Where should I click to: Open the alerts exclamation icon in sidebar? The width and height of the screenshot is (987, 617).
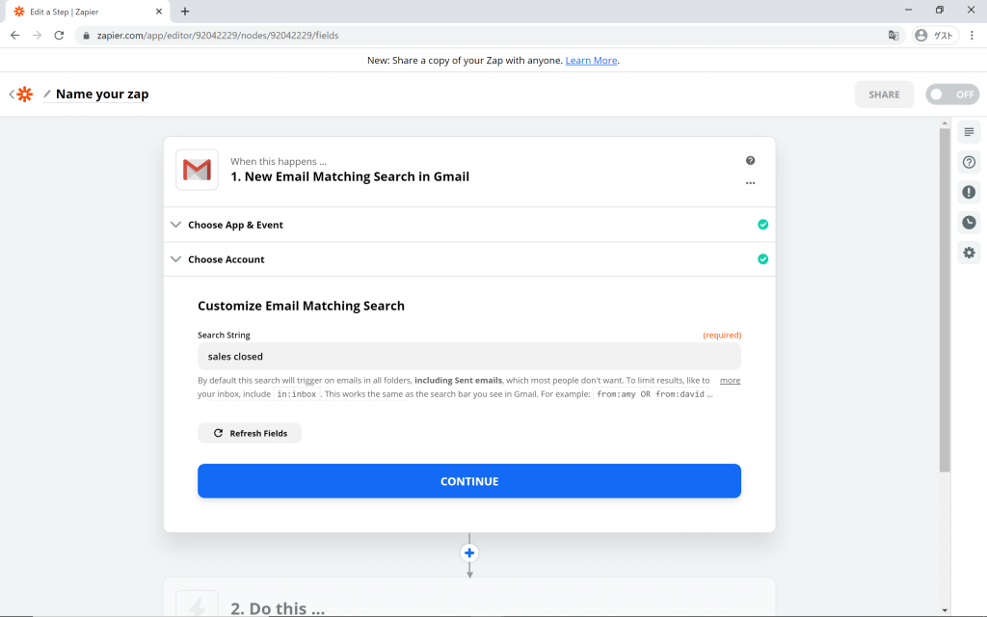pos(969,192)
